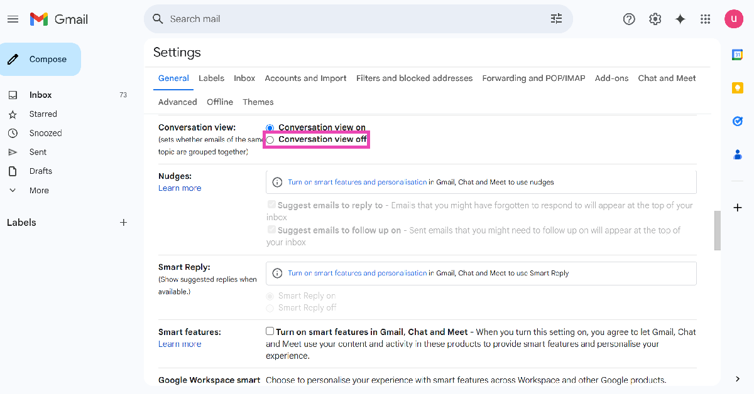Click the settings page vertical scrollbar
The width and height of the screenshot is (754, 394).
tap(717, 231)
